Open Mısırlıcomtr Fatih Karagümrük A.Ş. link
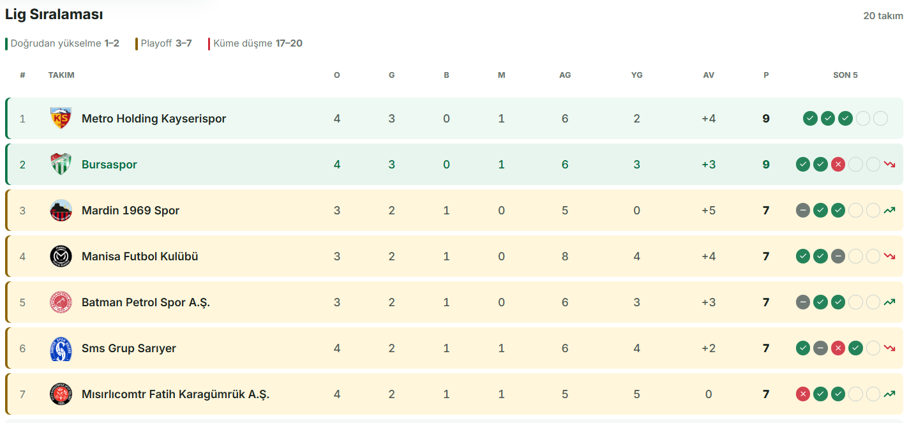Viewport: 909px width, 423px height. [176, 394]
